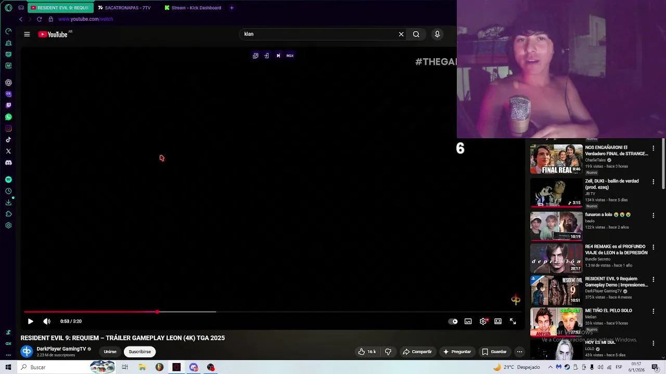666x374 pixels.
Task: Go to the YouTube home logo
Action: [54, 34]
